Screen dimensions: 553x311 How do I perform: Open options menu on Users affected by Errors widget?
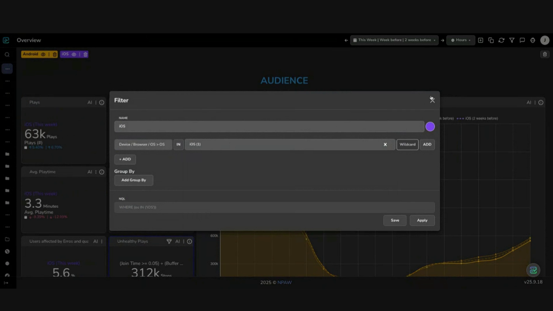coord(102,241)
